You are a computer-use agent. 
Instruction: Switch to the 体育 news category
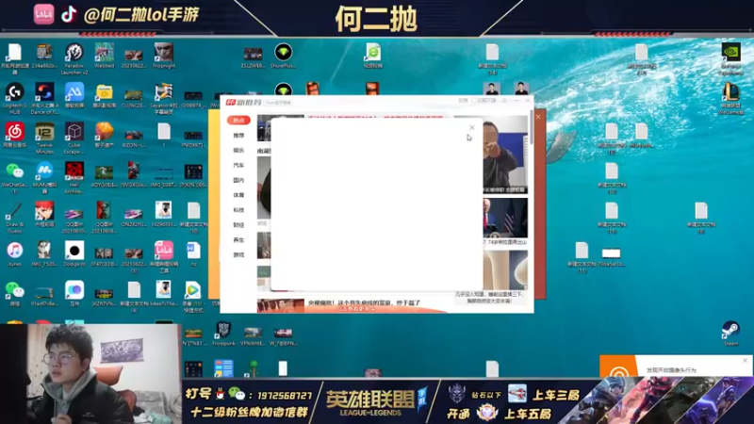[x=238, y=195]
